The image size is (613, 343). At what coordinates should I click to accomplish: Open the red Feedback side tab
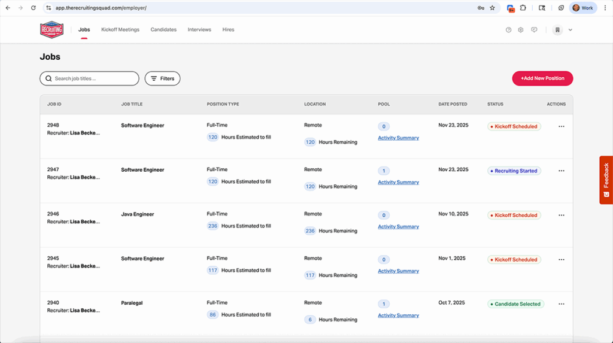point(606,180)
